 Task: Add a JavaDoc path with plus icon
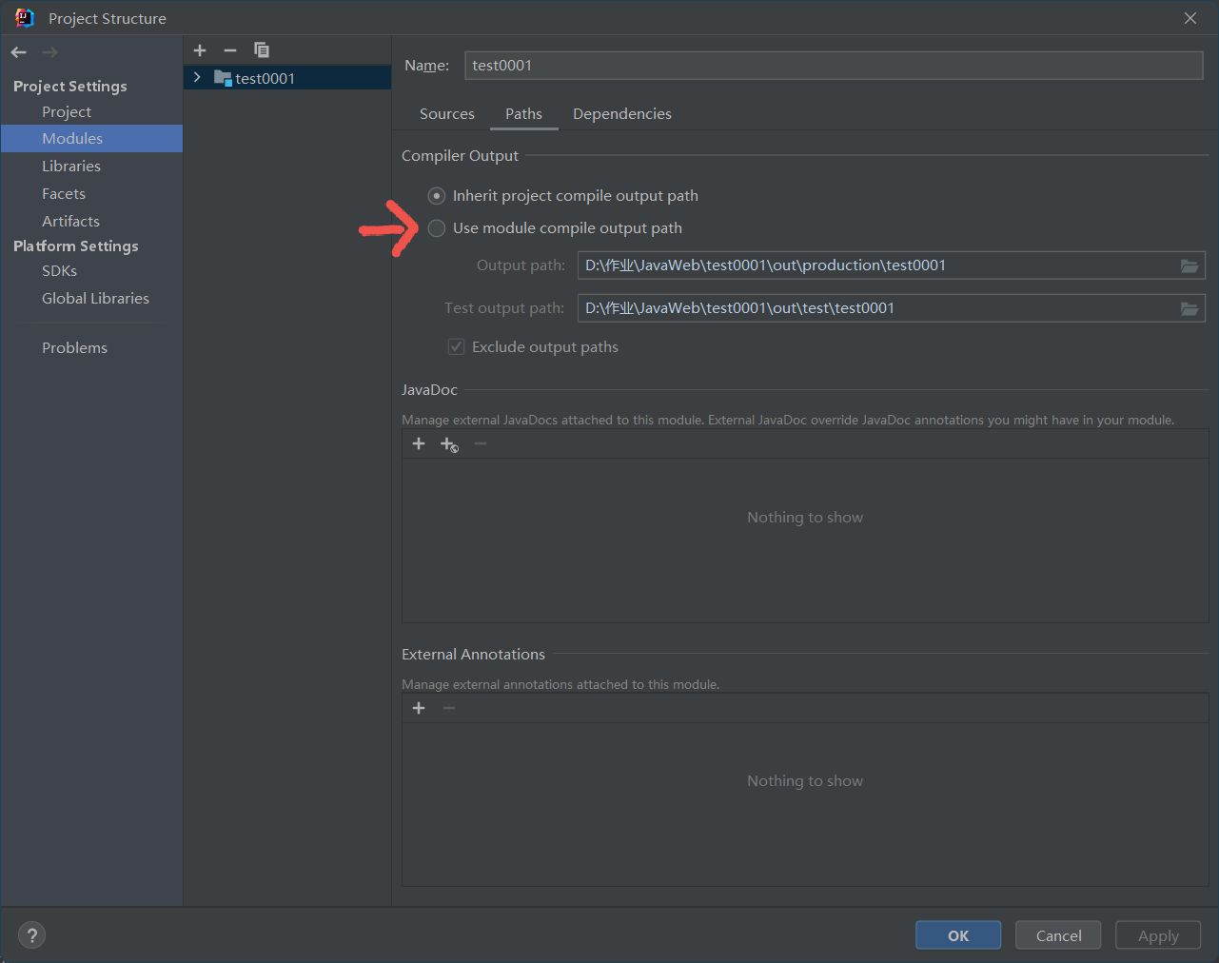tap(419, 443)
